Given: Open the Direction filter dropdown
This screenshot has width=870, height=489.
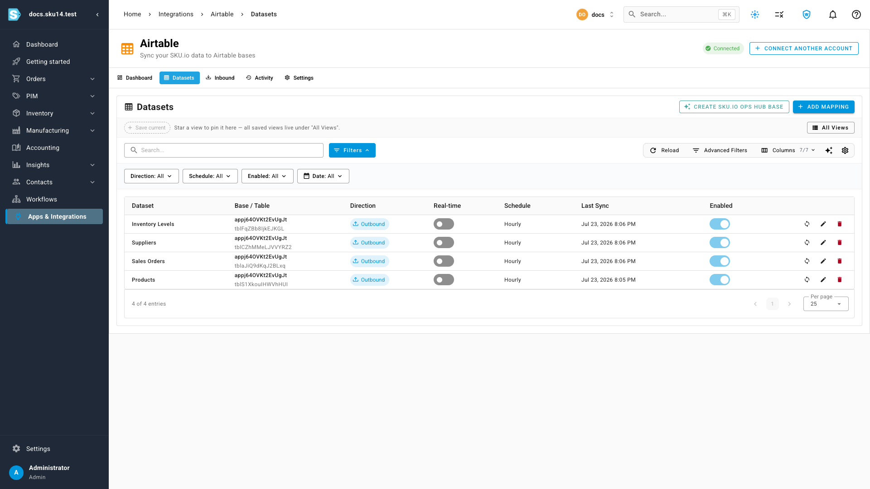Looking at the screenshot, I should pos(151,176).
